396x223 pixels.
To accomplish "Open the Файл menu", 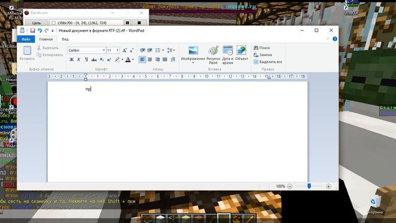I will coord(26,39).
